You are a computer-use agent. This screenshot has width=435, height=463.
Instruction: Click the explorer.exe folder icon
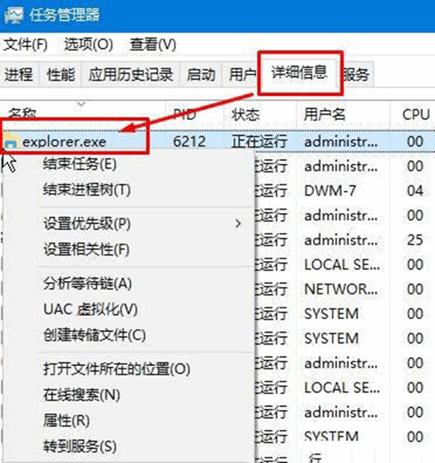[x=11, y=142]
